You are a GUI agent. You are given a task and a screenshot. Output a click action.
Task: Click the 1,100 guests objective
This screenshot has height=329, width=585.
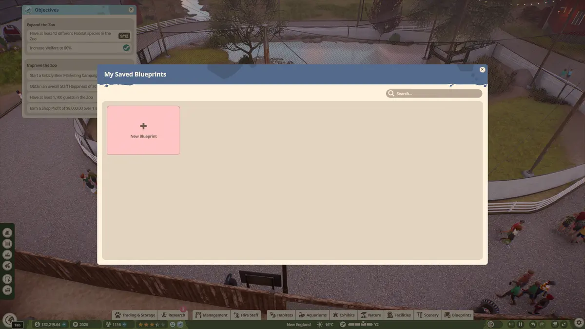tap(63, 97)
